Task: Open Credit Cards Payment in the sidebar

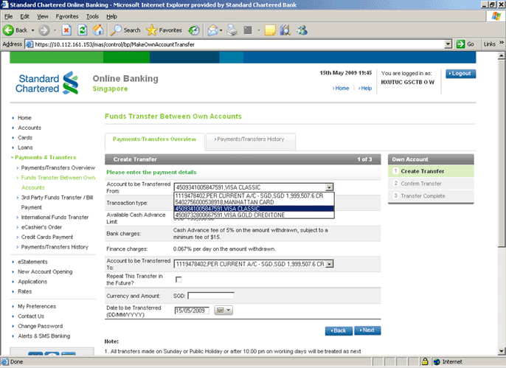Action: 46,237
